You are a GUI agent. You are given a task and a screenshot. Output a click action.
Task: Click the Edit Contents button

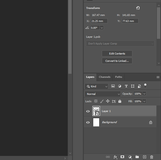pos(117,53)
